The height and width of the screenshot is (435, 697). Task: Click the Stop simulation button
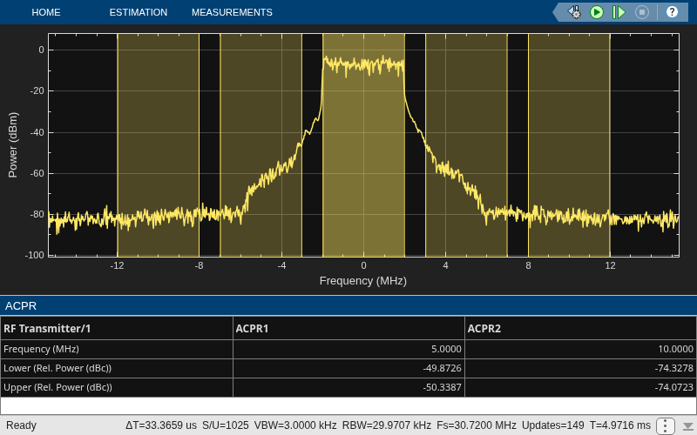coord(641,12)
